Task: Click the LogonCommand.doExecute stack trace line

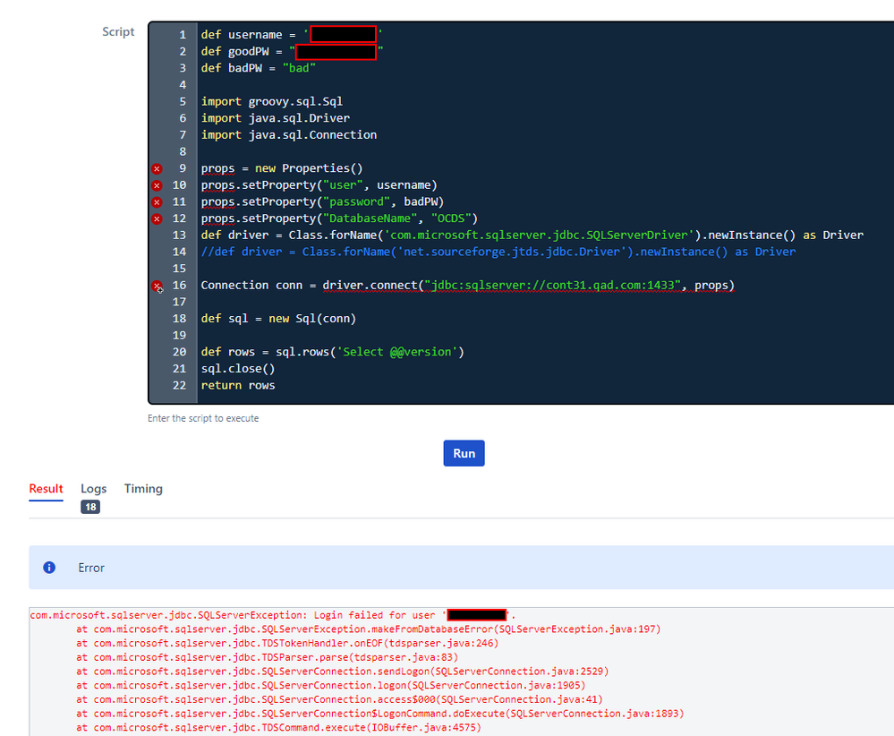Action: coord(380,714)
